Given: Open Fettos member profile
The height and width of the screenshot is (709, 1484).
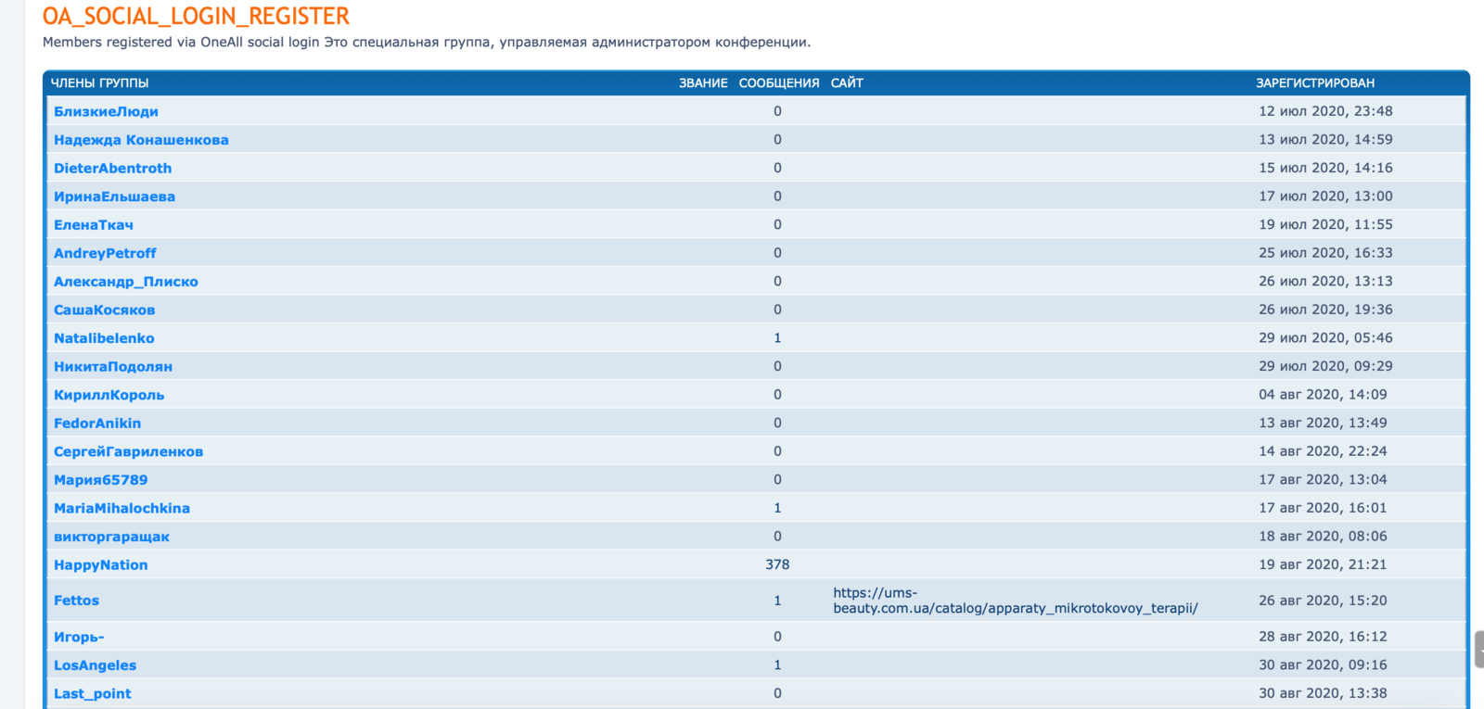Looking at the screenshot, I should [x=76, y=601].
